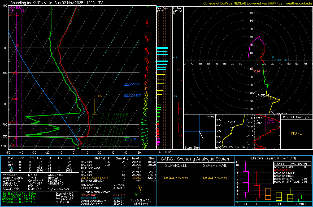This screenshot has height=207, width=313.
Task: Click the Inf. Temp. Adv. panel header
Action: coord(178,11)
